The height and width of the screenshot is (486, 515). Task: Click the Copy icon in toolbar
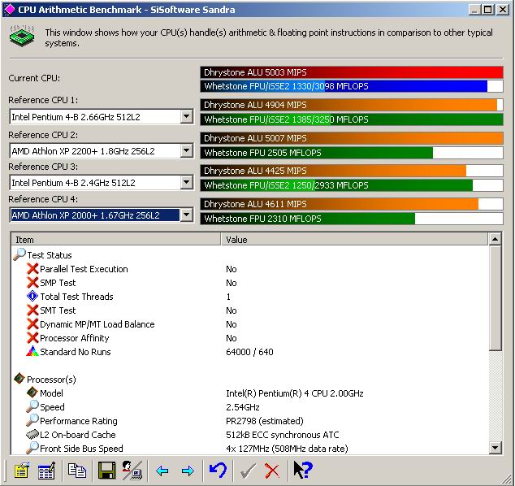(x=77, y=471)
